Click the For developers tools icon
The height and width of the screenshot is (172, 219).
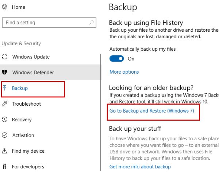tap(4, 167)
